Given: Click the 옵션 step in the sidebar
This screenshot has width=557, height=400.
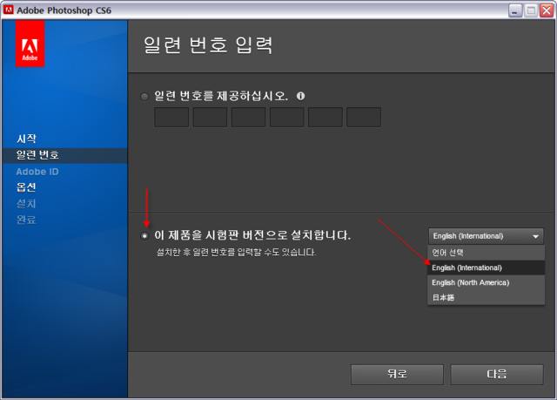Looking at the screenshot, I should [26, 187].
